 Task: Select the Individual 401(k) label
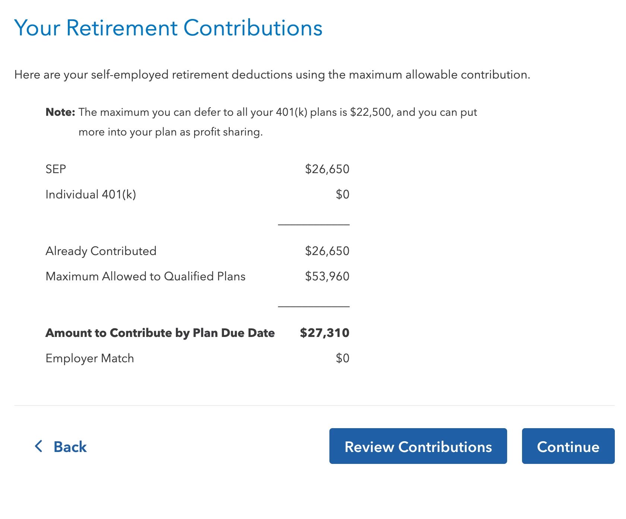click(91, 194)
